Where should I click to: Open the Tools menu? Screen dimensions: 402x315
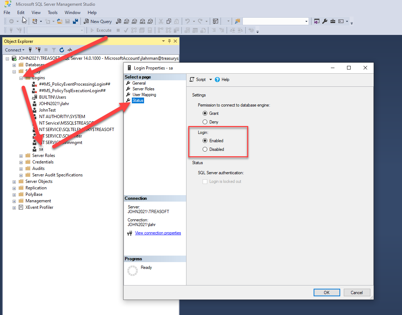(52, 13)
